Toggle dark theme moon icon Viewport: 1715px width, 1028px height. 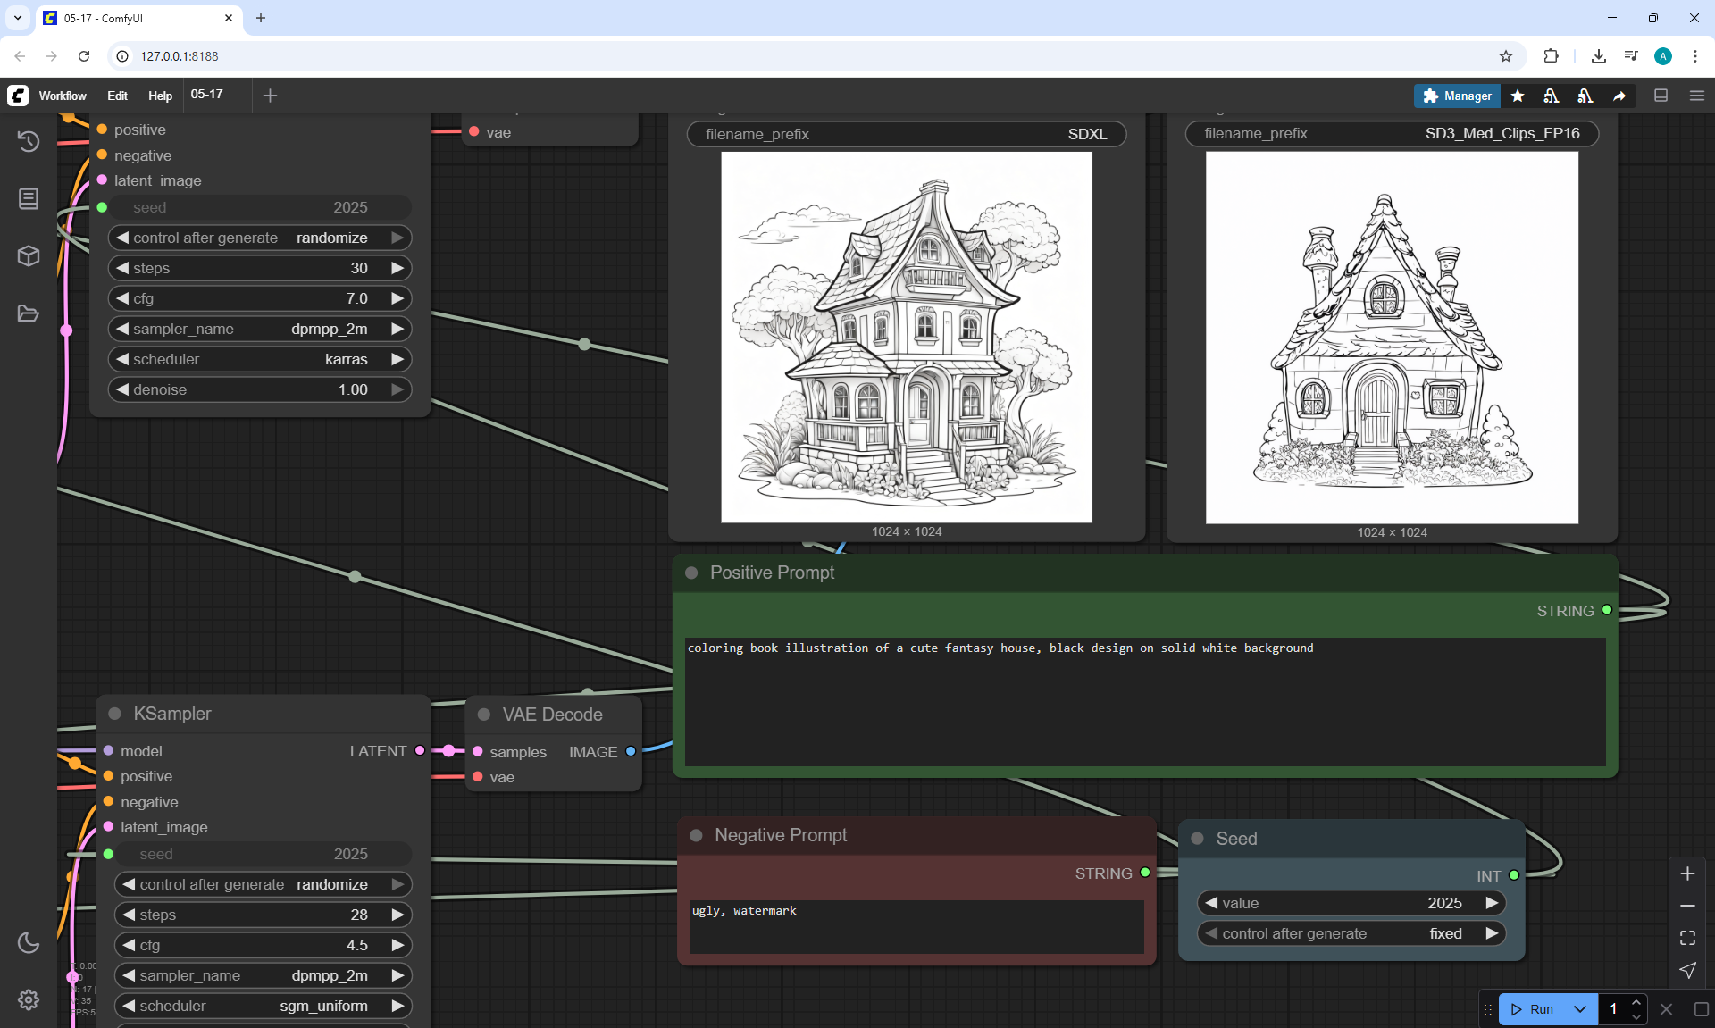tap(29, 942)
